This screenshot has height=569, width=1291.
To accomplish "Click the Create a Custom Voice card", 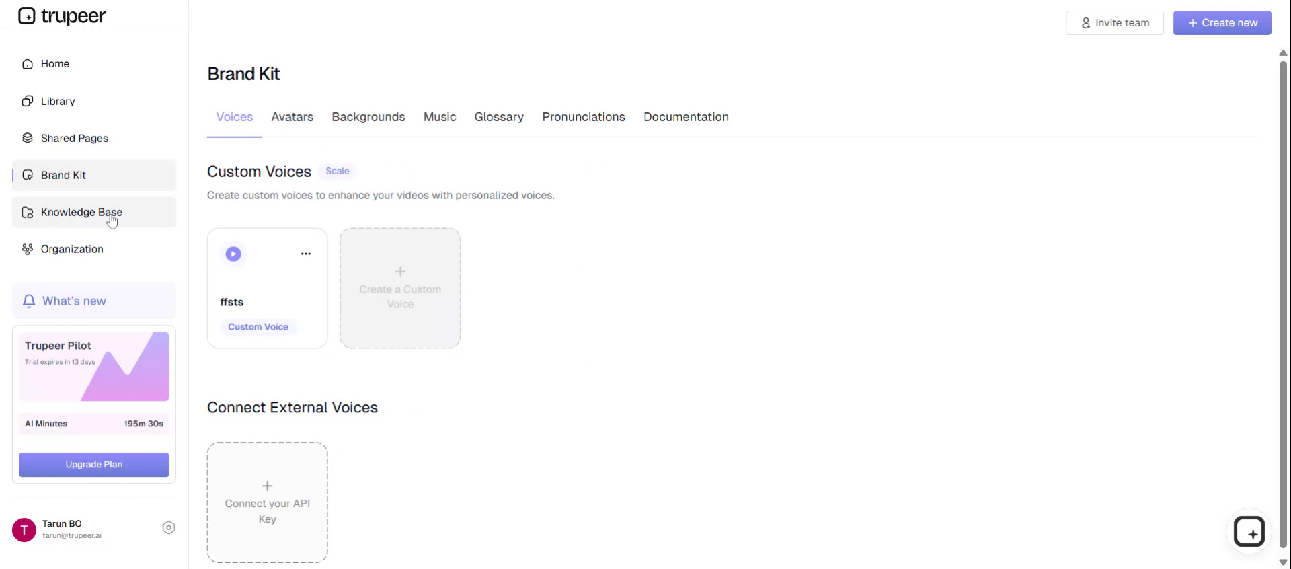I will click(x=400, y=288).
